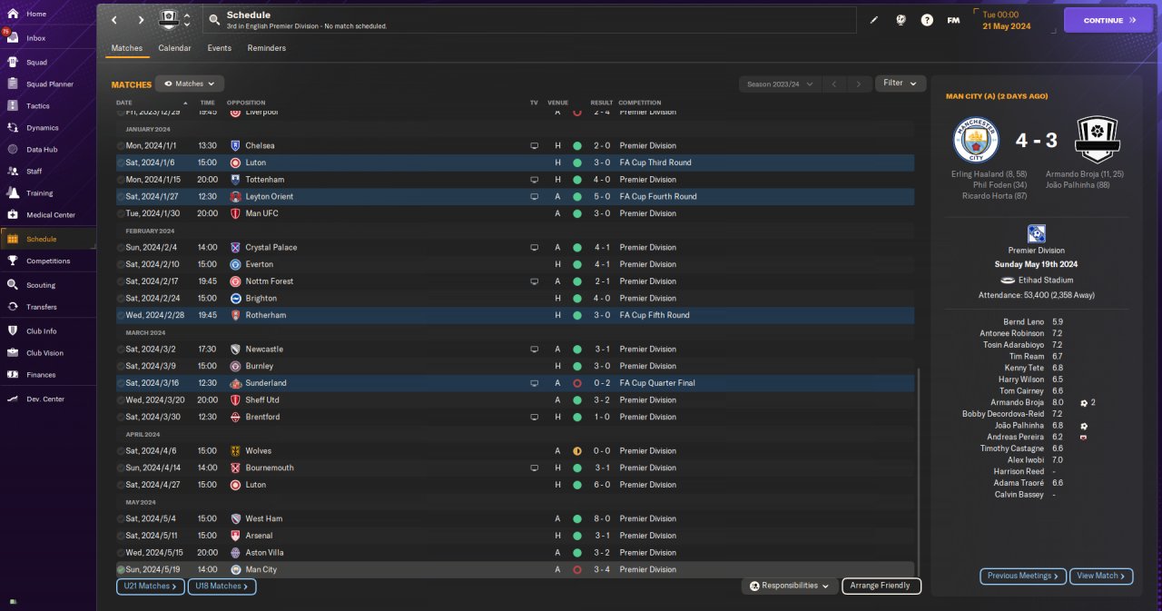Click the Tue 21 May 2024 date display

coord(1007,20)
